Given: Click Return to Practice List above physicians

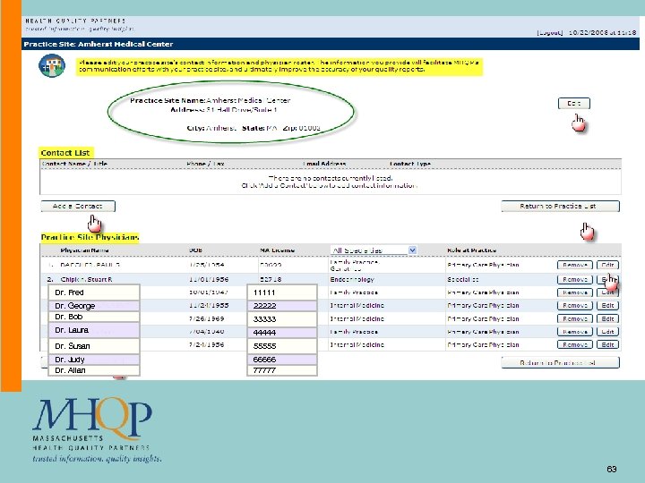Looking at the screenshot, I should (560, 207).
